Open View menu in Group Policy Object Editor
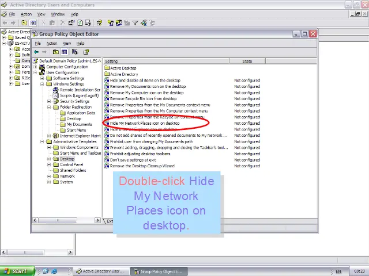 point(67,44)
